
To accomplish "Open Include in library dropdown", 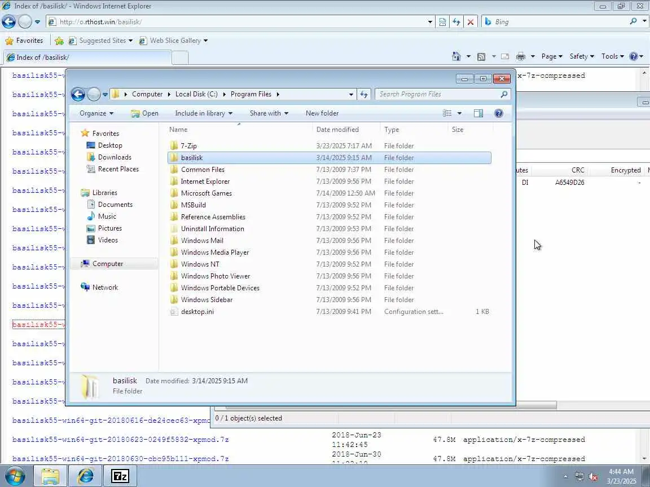I will (204, 113).
